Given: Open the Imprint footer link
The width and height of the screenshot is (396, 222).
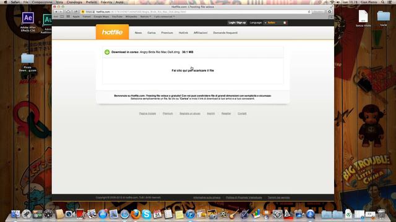Looking at the screenshot, I should [x=211, y=113].
